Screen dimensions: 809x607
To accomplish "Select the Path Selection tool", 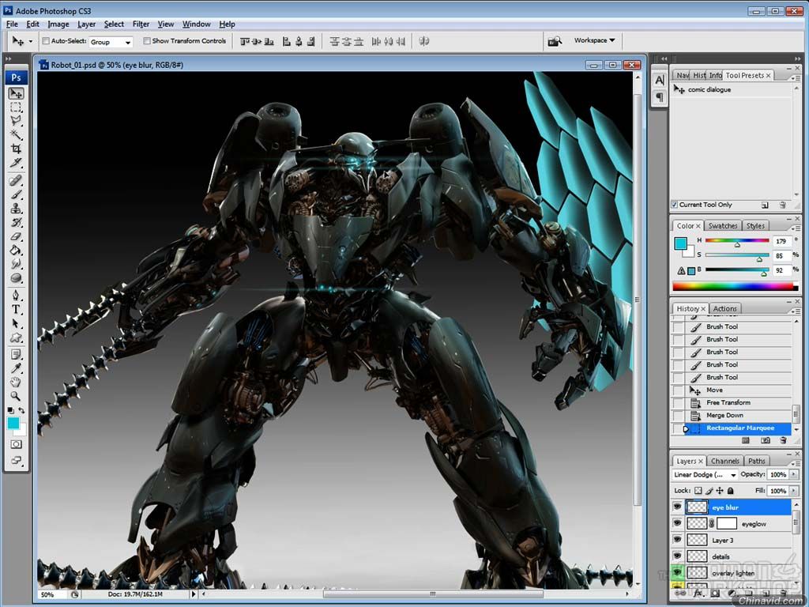I will [x=16, y=323].
